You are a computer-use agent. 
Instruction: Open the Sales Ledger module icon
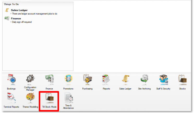tap(125, 82)
